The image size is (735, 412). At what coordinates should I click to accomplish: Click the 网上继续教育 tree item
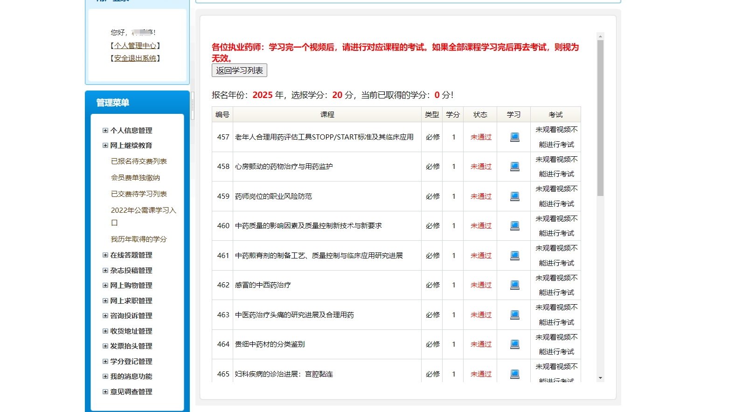click(131, 146)
